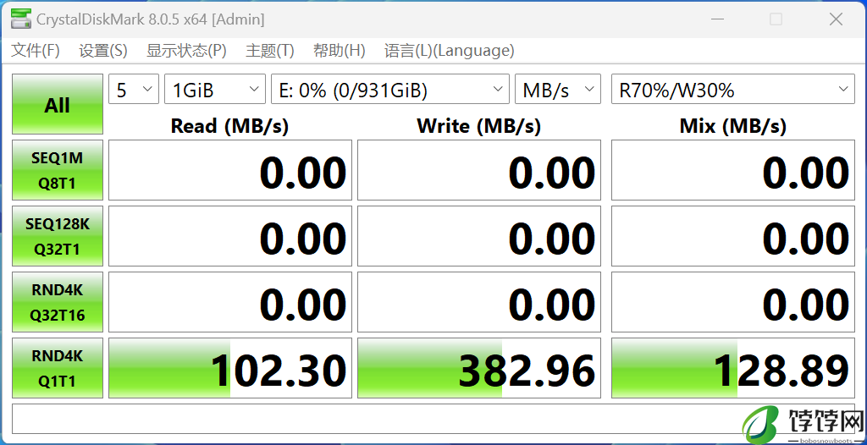Run the SEQ128K Q32T1 test
This screenshot has width=867, height=445.
pyautogui.click(x=58, y=236)
